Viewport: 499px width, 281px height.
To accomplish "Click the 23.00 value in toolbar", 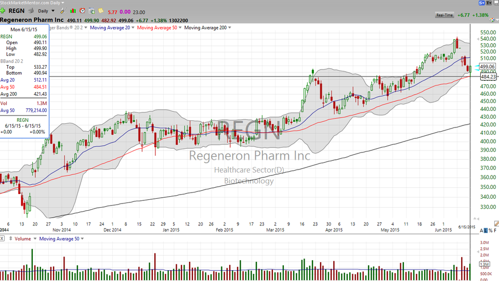I will tap(139, 12).
